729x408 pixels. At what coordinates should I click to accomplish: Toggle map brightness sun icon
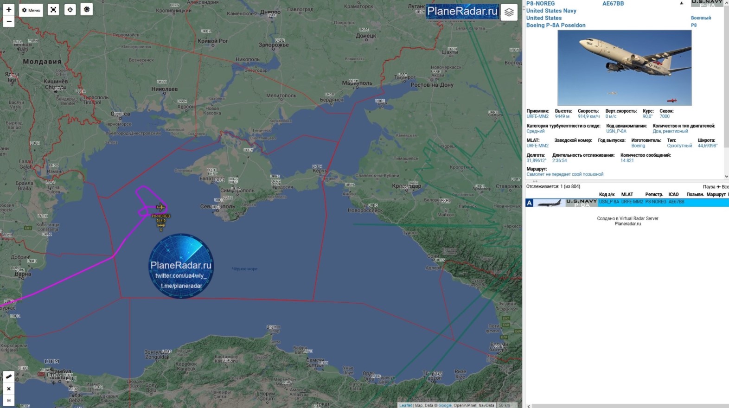87,10
